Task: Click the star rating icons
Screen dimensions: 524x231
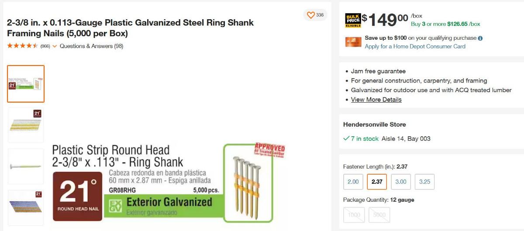Action: pos(23,46)
